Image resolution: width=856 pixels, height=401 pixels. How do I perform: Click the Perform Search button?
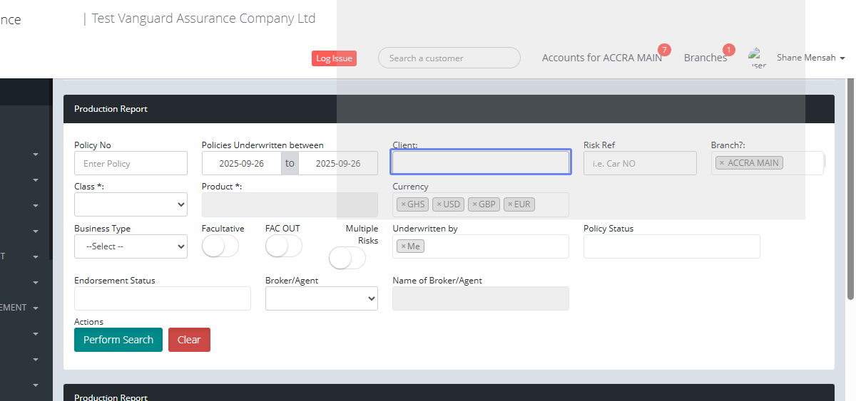pos(118,340)
